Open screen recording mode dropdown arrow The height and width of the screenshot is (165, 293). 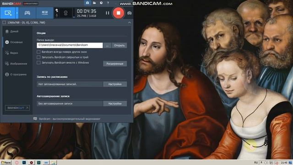pyautogui.click(x=17, y=13)
